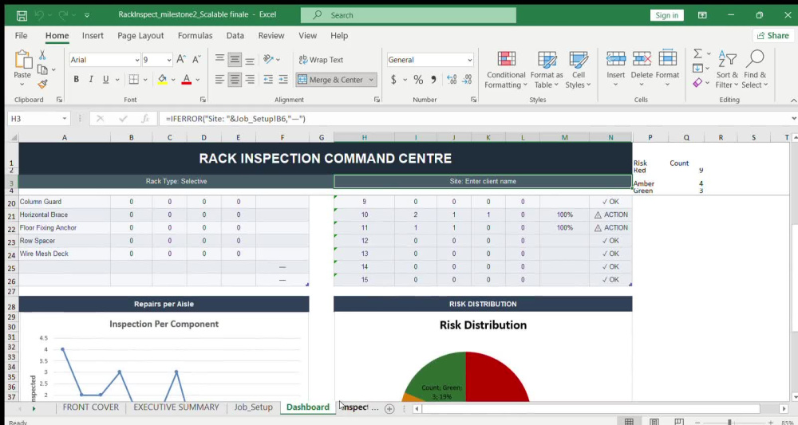Open the font size dropdown showing 9

point(169,60)
